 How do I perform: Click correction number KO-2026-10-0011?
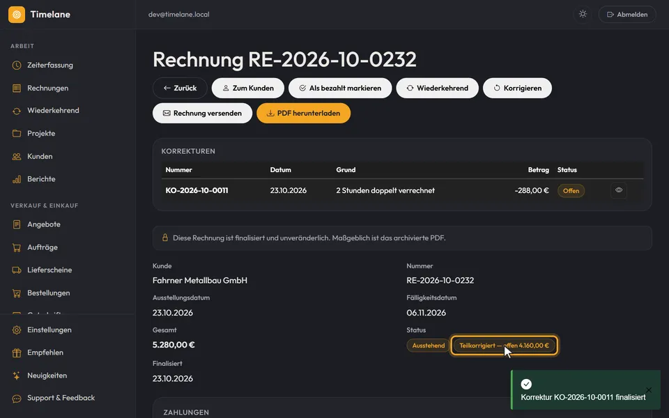(197, 191)
